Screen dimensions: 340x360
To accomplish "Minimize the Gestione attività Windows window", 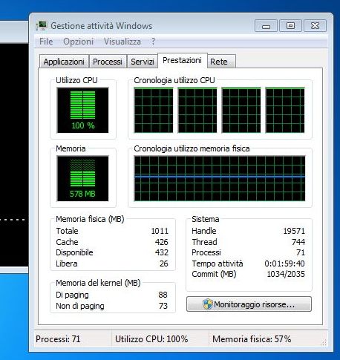I will tap(266, 26).
